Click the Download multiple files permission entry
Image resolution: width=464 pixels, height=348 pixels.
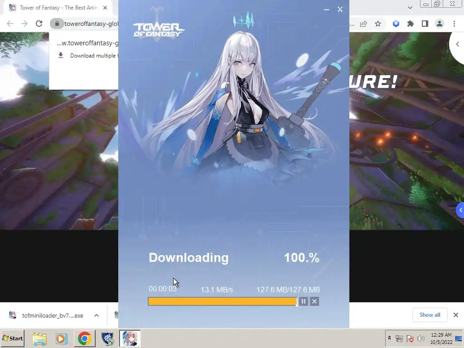88,56
